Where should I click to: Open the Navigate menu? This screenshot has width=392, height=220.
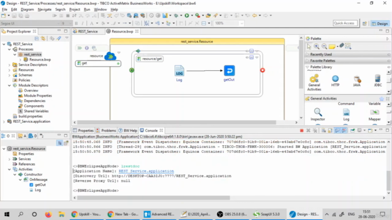click(45, 10)
